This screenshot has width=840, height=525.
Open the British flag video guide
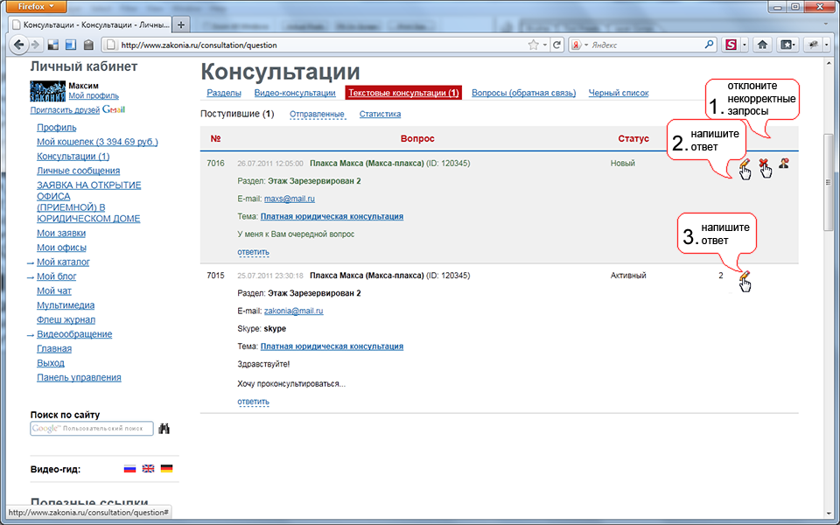(148, 469)
